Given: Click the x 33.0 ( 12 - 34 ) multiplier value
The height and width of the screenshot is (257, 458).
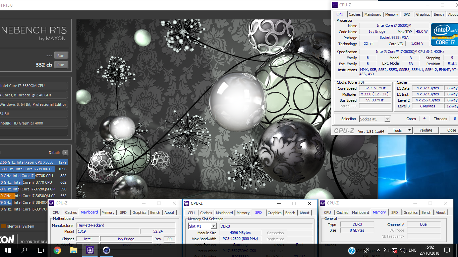Looking at the screenshot, I should click(375, 94).
